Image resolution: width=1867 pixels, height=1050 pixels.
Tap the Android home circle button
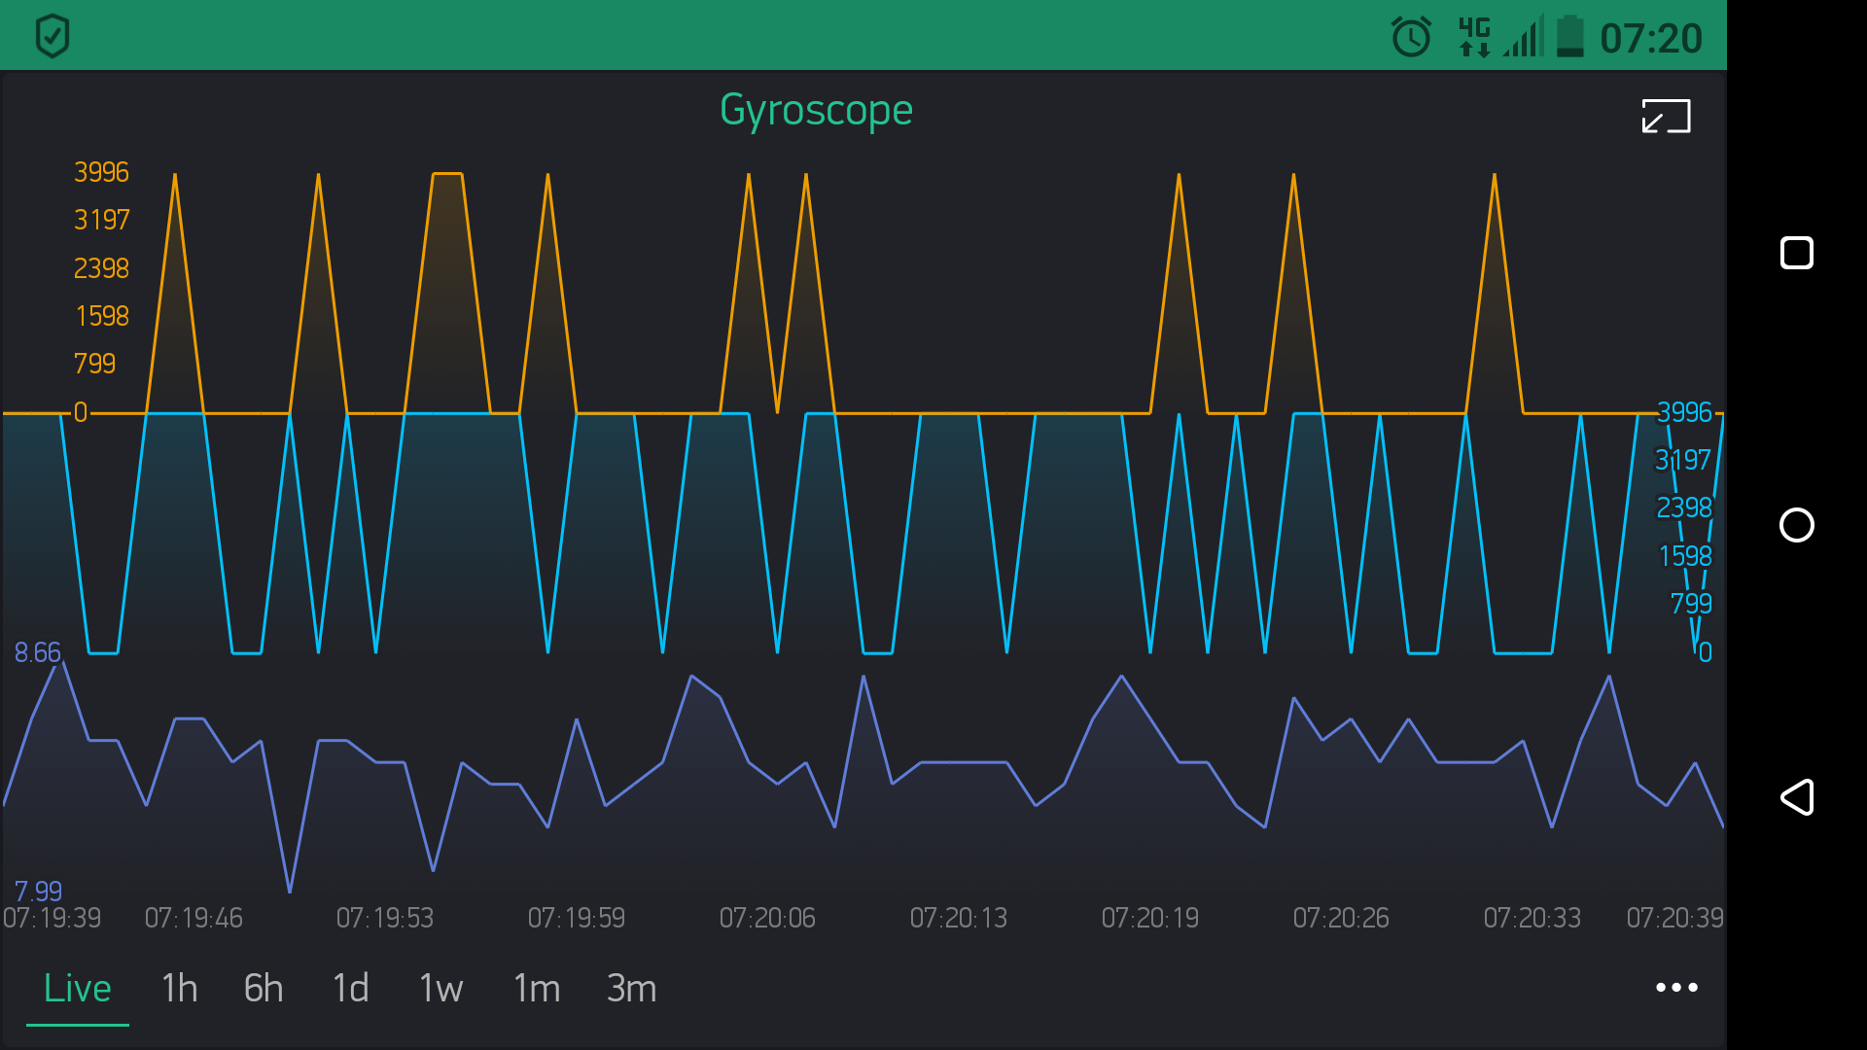pos(1797,525)
